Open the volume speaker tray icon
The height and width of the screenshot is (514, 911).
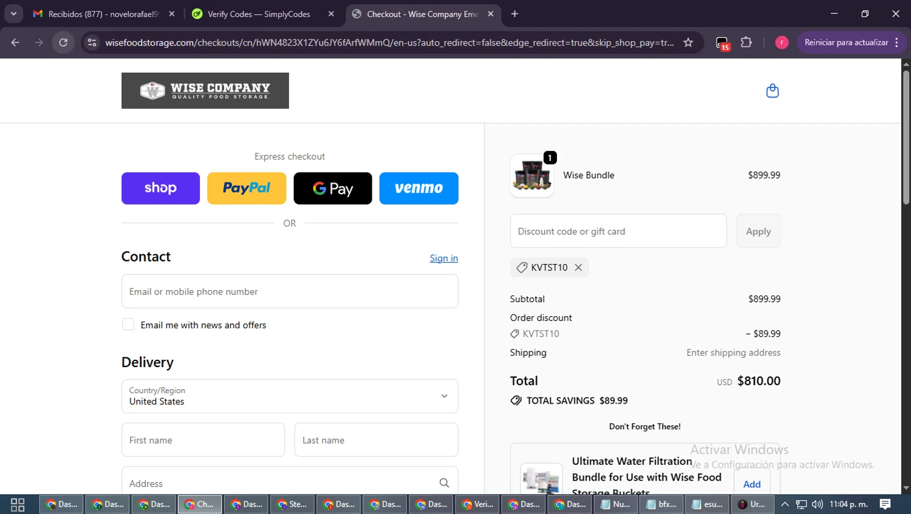(x=817, y=504)
